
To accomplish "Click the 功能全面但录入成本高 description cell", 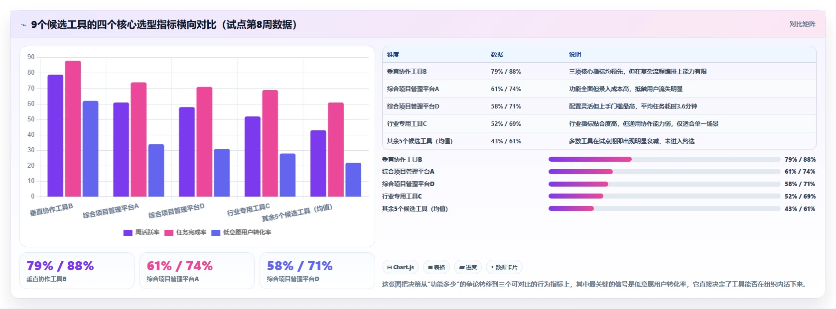I will click(x=626, y=89).
